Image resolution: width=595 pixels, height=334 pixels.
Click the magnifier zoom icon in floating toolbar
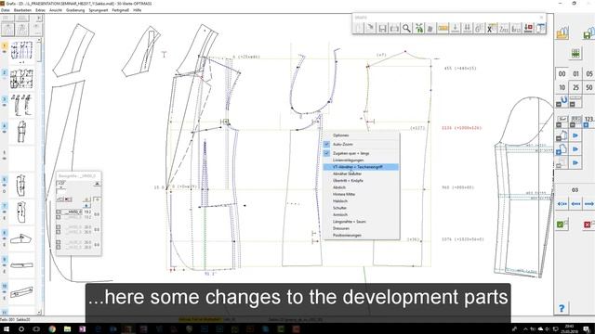pyautogui.click(x=406, y=29)
